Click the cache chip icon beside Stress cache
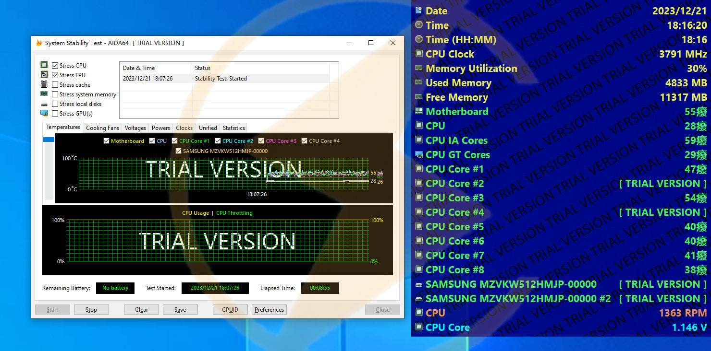Viewport: 711px width, 351px height. (44, 84)
